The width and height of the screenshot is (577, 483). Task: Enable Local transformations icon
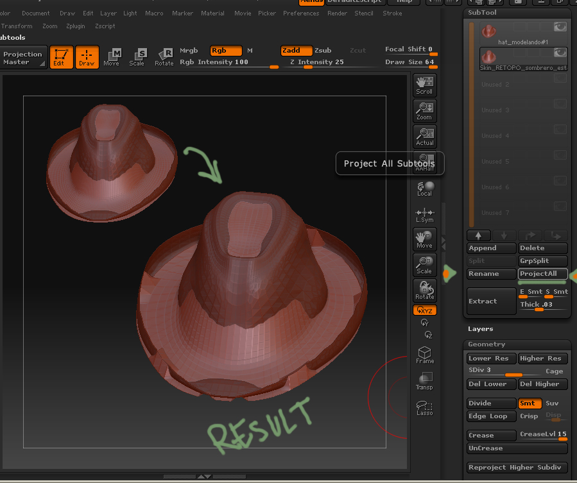pos(424,188)
